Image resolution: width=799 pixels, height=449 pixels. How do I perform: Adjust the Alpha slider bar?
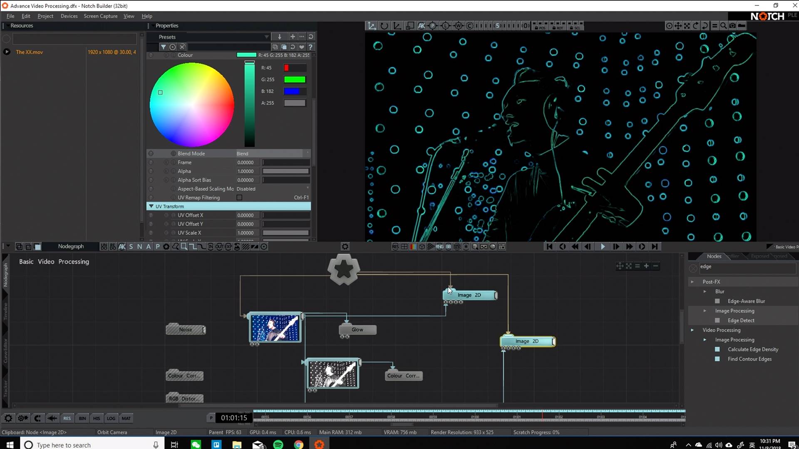(286, 171)
